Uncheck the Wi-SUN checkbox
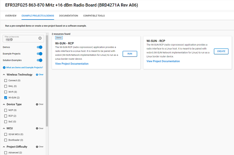The image size is (234, 155). pos(6,98)
